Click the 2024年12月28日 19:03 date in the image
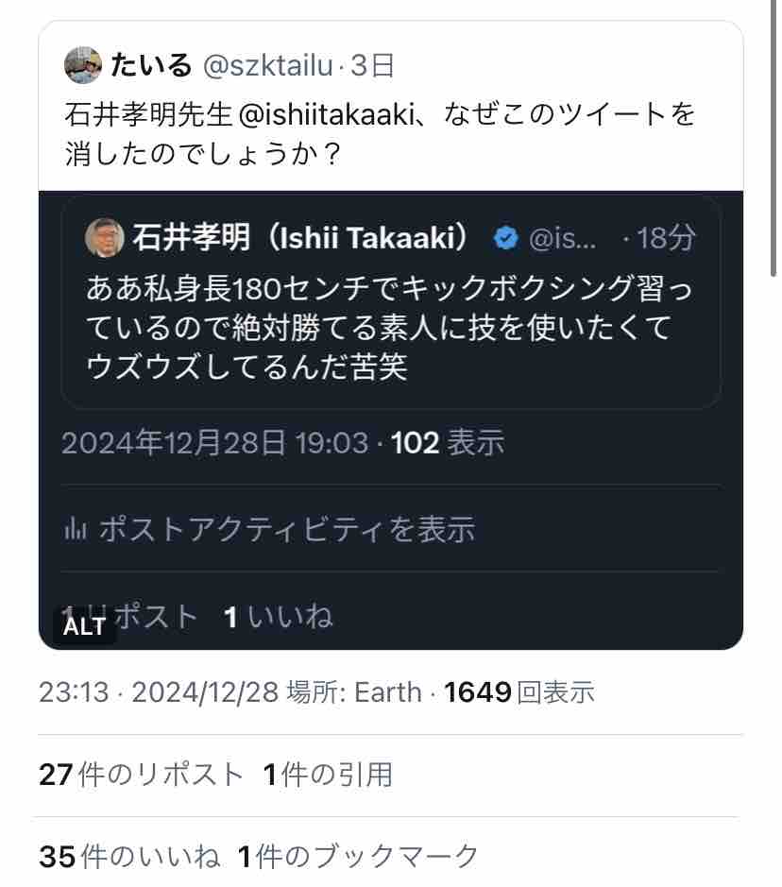The image size is (782, 887). [x=215, y=442]
